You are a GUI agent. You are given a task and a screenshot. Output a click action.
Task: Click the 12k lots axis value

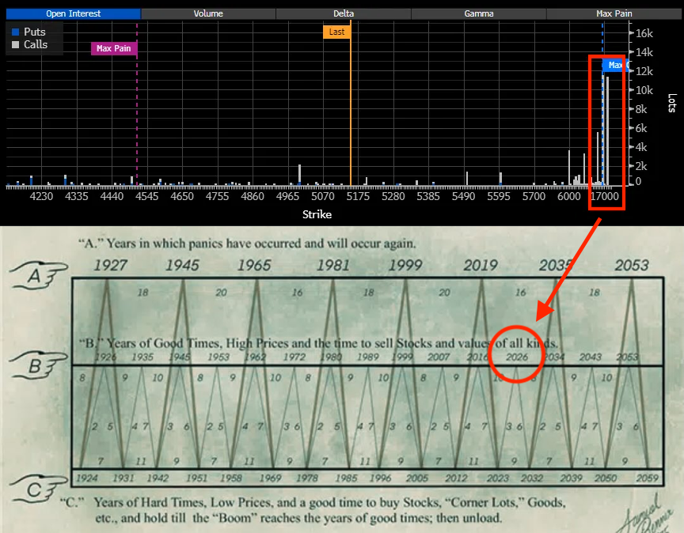pyautogui.click(x=644, y=71)
